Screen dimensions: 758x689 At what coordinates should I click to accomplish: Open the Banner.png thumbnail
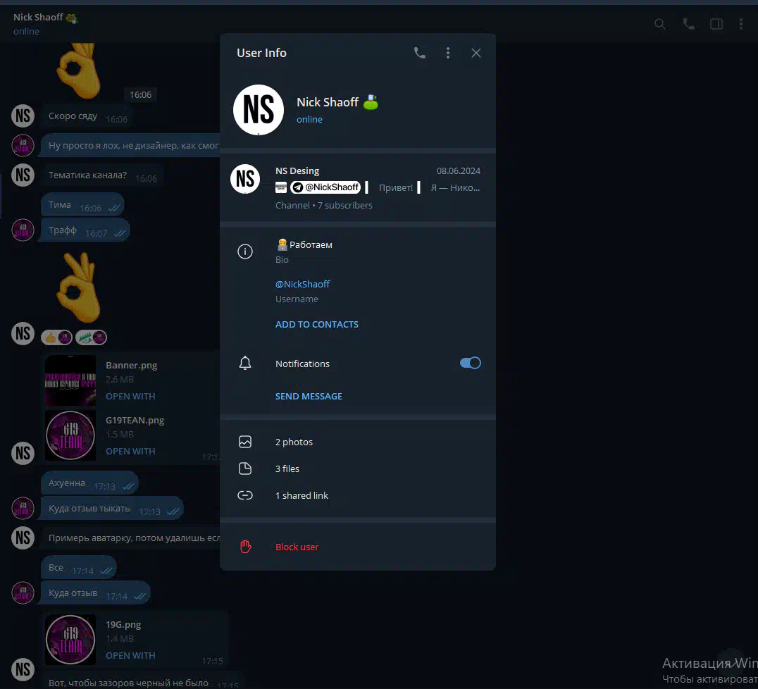click(70, 380)
